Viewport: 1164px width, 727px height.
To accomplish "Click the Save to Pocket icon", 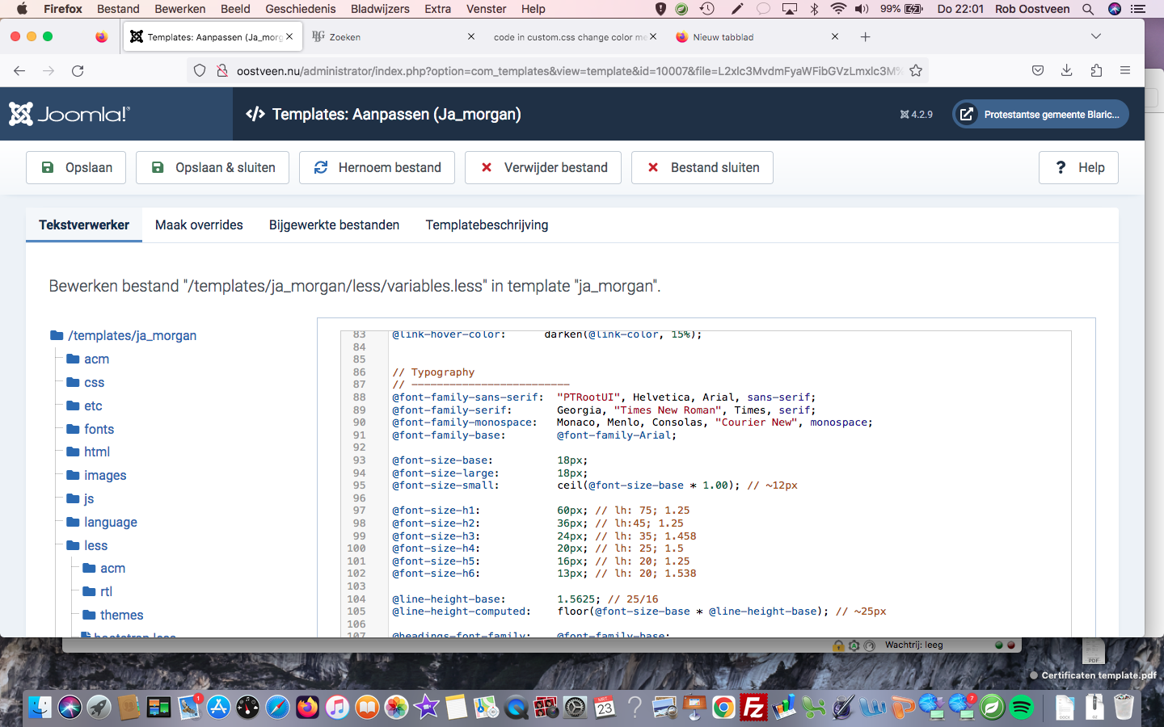I will tap(1038, 71).
